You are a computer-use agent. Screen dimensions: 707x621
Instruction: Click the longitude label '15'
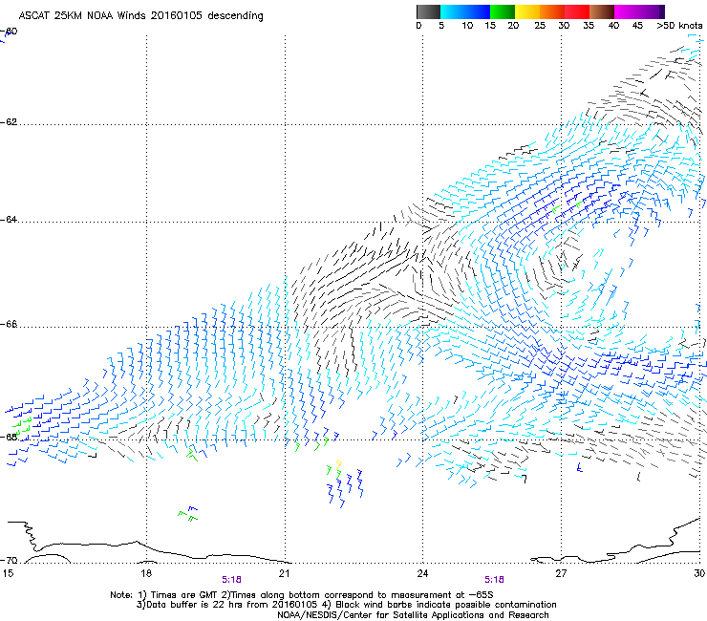tap(8, 573)
